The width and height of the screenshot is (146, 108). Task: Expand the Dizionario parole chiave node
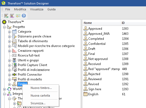pyautogui.click(x=9, y=37)
